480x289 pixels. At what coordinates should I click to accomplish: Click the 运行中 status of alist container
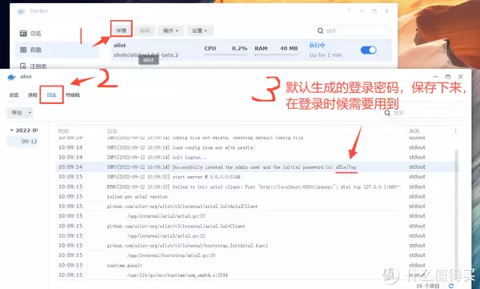[317, 46]
